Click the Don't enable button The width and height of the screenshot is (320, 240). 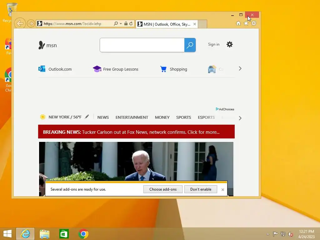[x=201, y=189]
